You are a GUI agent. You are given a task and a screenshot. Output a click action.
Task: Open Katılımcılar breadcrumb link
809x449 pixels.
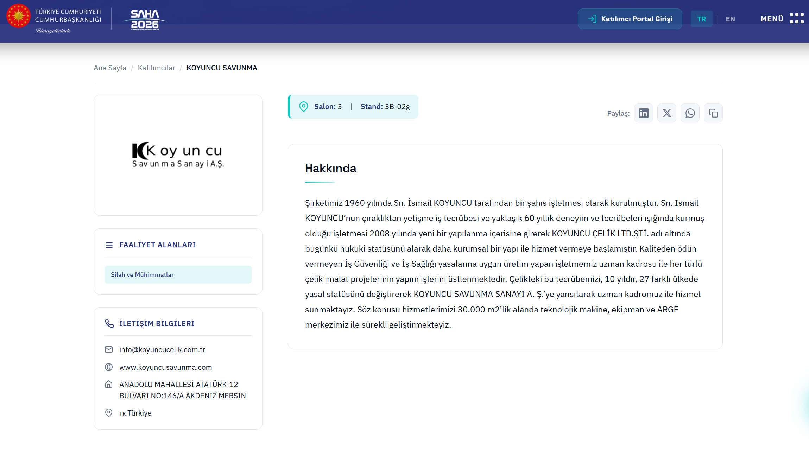tap(156, 68)
